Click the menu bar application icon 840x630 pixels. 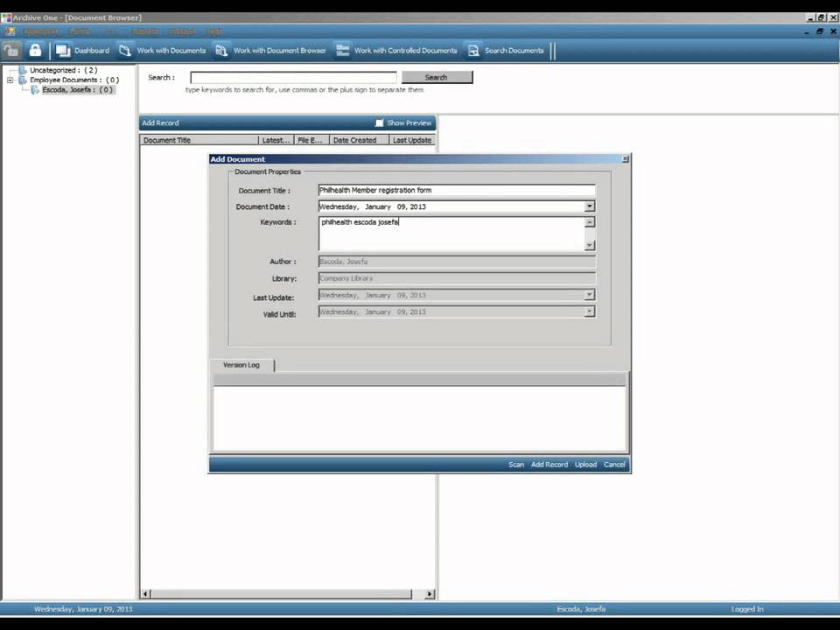point(10,31)
